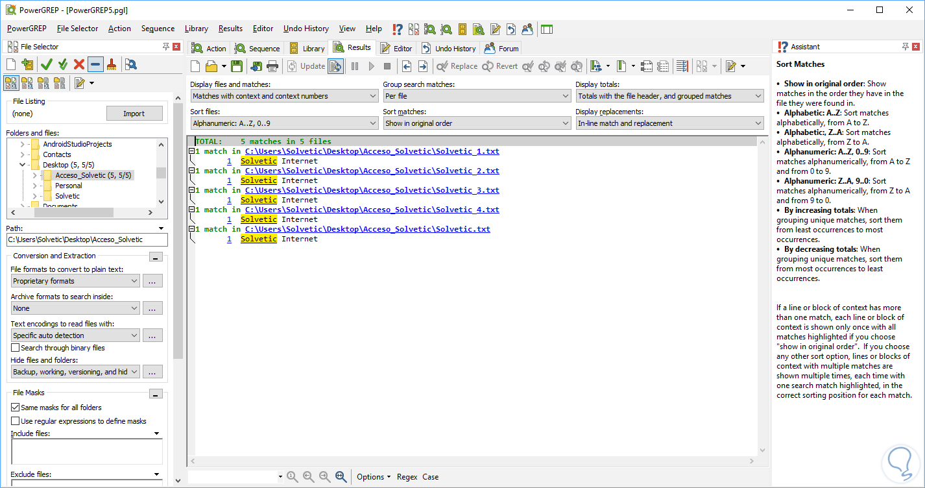Open Sort files dropdown

pyautogui.click(x=284, y=123)
